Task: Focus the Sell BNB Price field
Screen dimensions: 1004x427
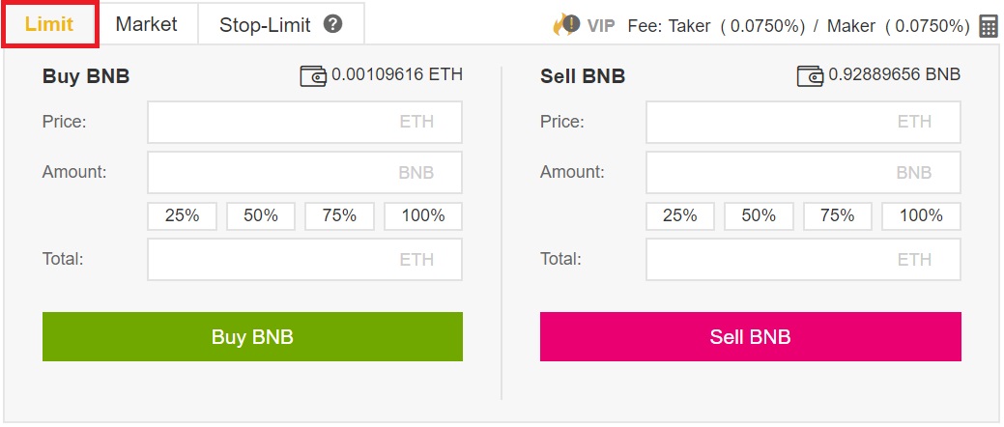Action: click(x=803, y=122)
